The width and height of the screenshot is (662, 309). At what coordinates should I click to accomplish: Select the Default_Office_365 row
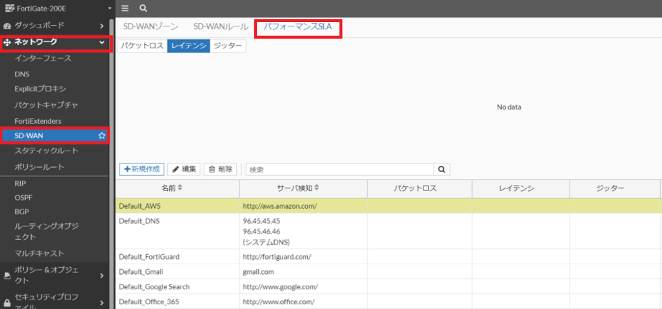(389, 302)
